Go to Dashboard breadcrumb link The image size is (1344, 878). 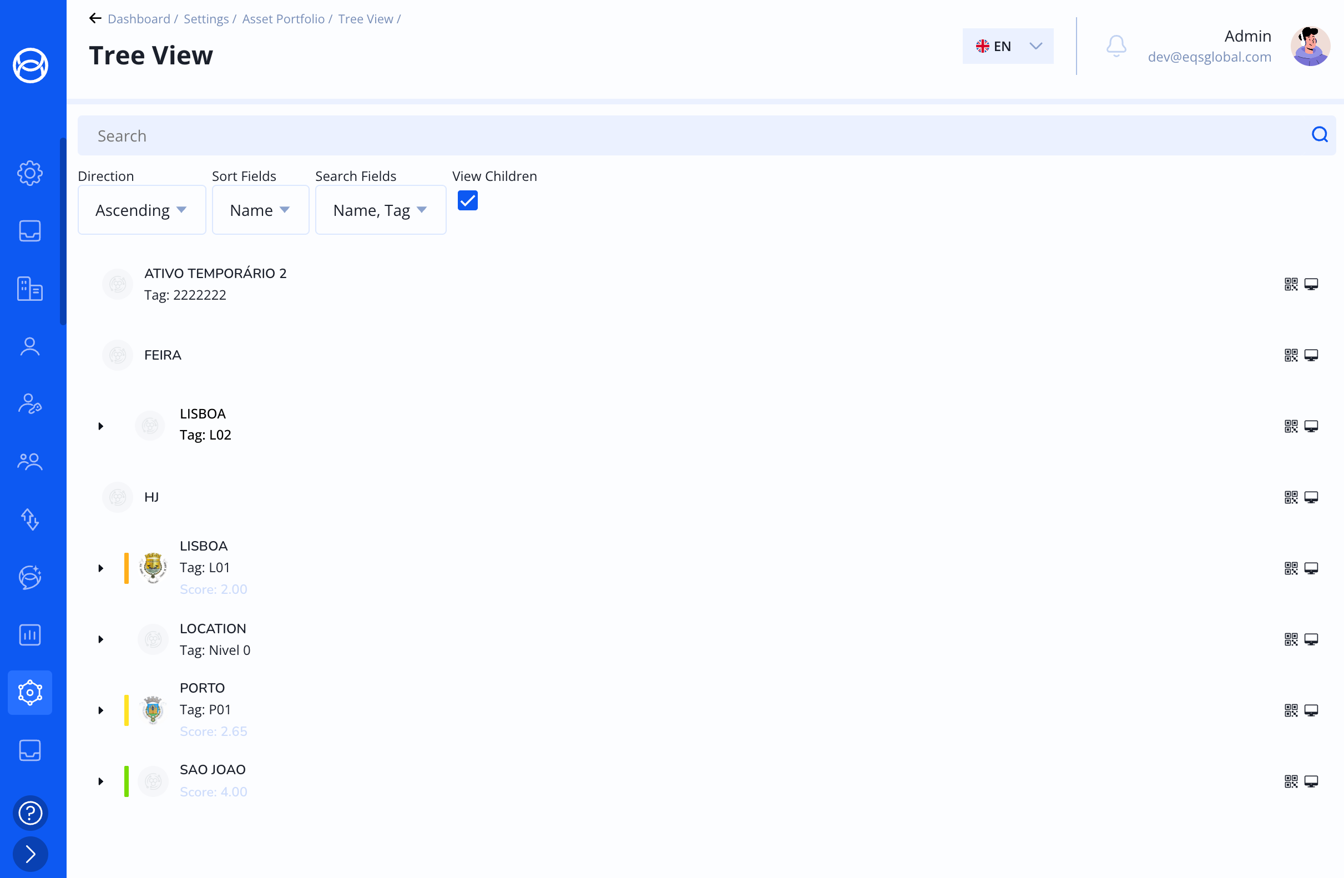click(138, 19)
